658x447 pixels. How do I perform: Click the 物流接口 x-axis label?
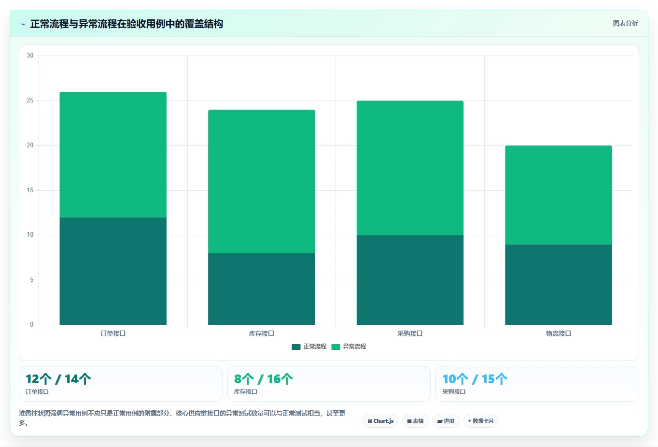(559, 333)
